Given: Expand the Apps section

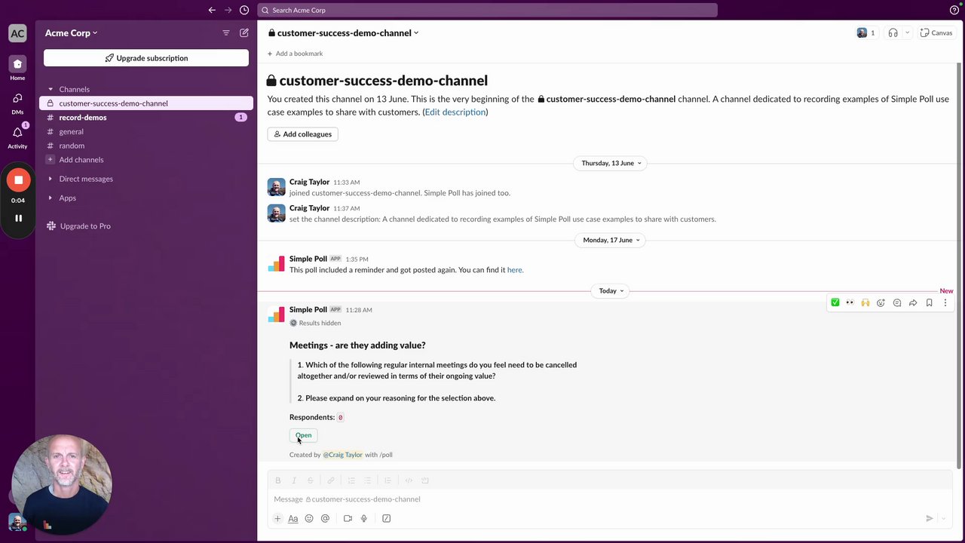Looking at the screenshot, I should (51, 198).
